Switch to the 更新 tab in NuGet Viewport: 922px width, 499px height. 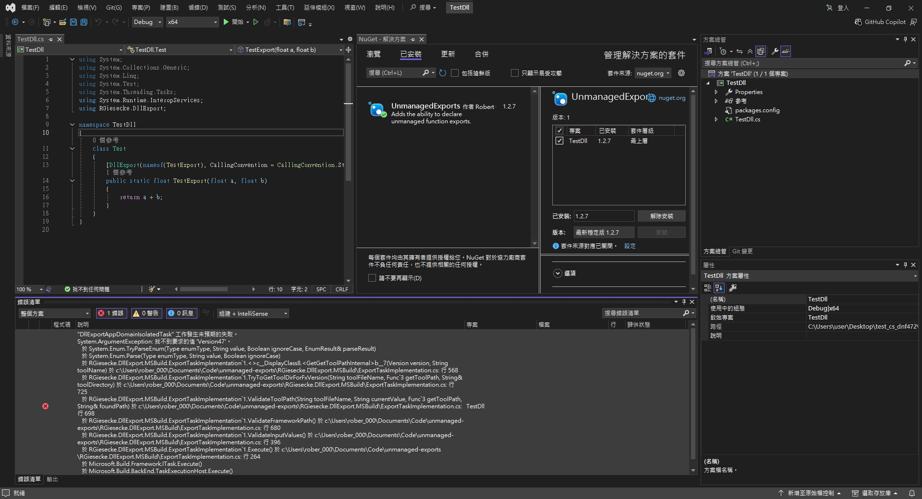(x=448, y=54)
